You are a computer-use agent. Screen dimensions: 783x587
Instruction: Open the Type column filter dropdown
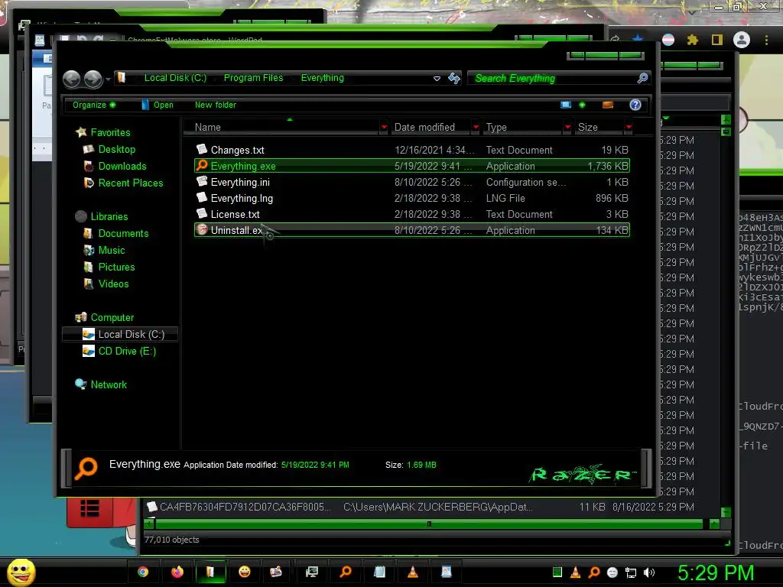click(567, 128)
